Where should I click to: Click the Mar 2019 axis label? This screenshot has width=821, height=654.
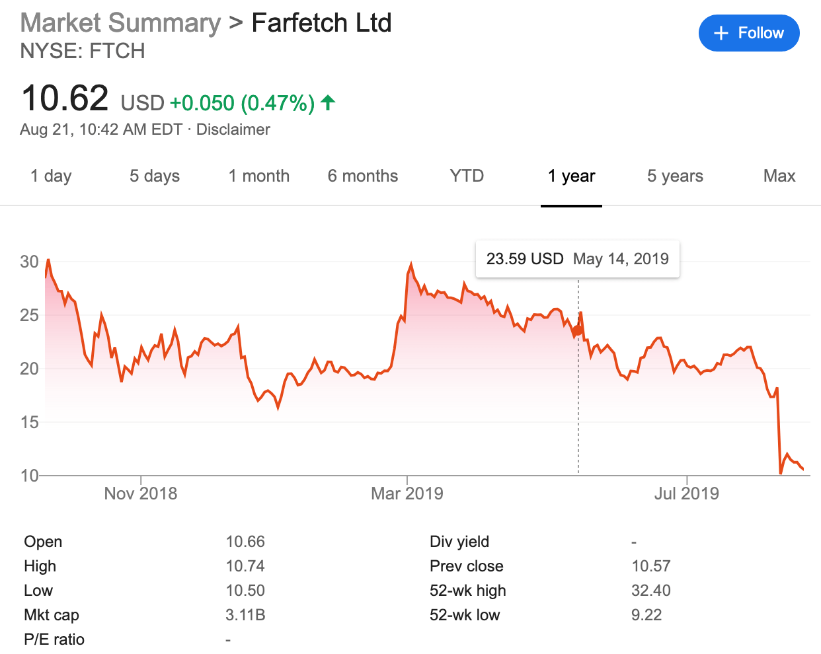(407, 493)
